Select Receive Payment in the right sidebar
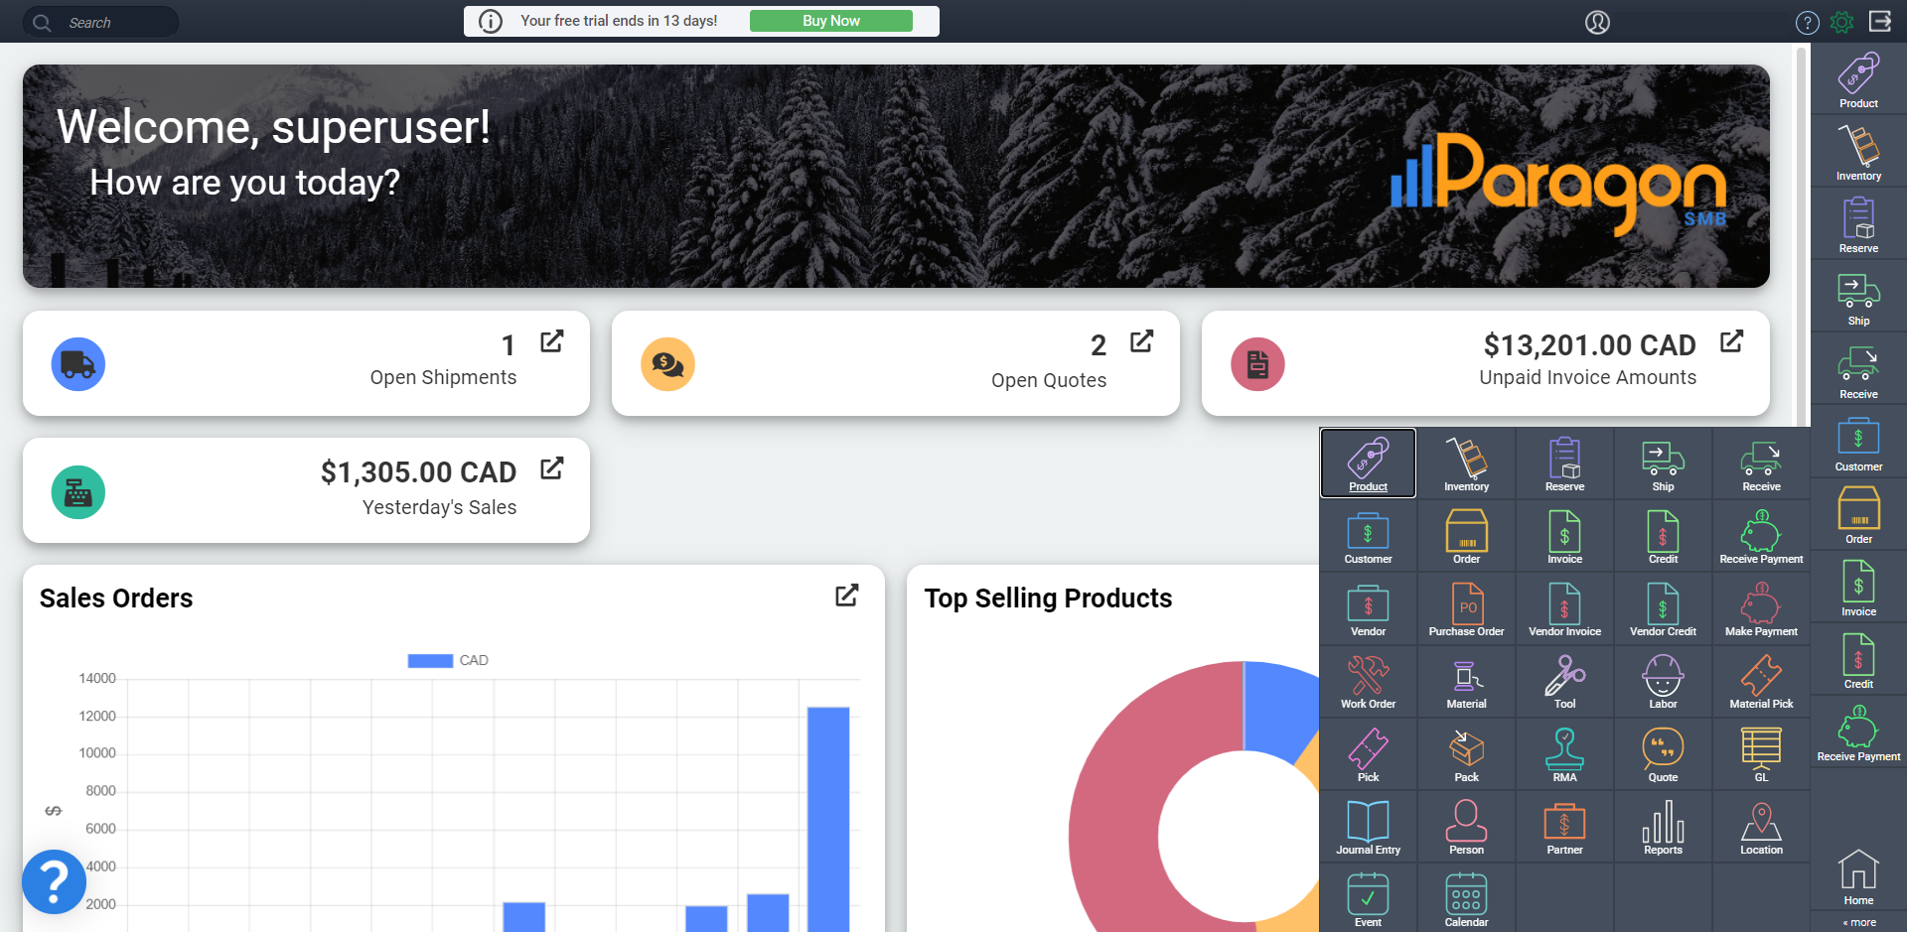 pos(1858,733)
